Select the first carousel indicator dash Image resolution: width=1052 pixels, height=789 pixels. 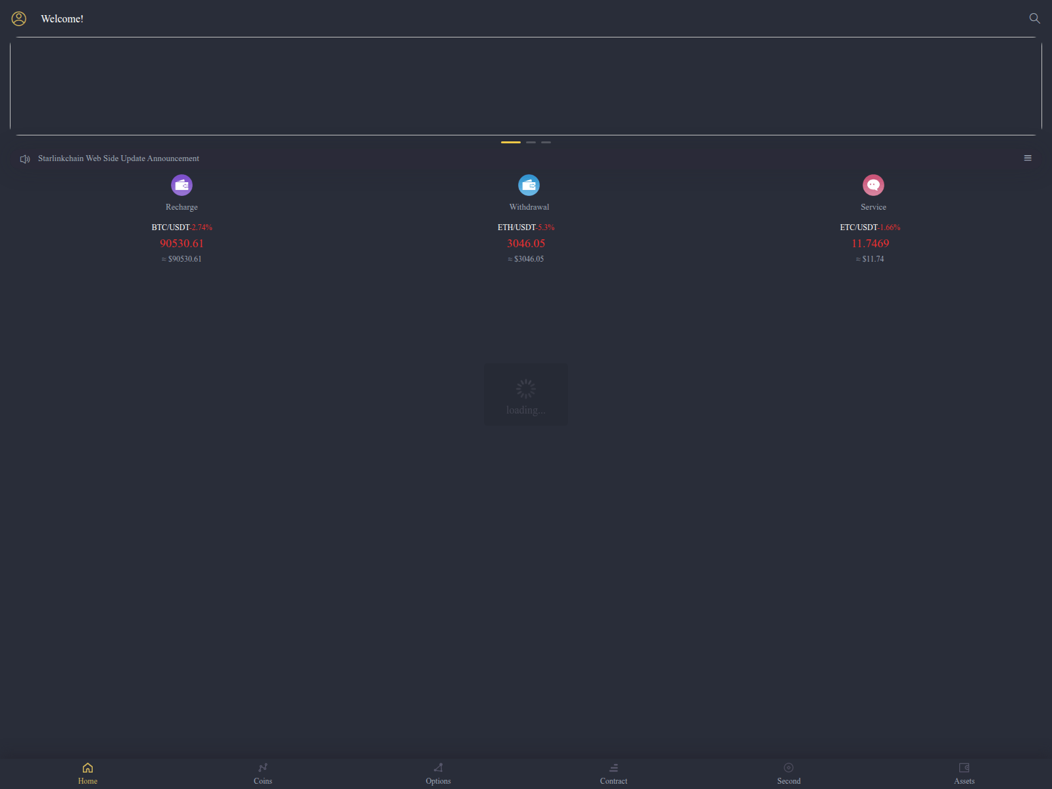(511, 142)
